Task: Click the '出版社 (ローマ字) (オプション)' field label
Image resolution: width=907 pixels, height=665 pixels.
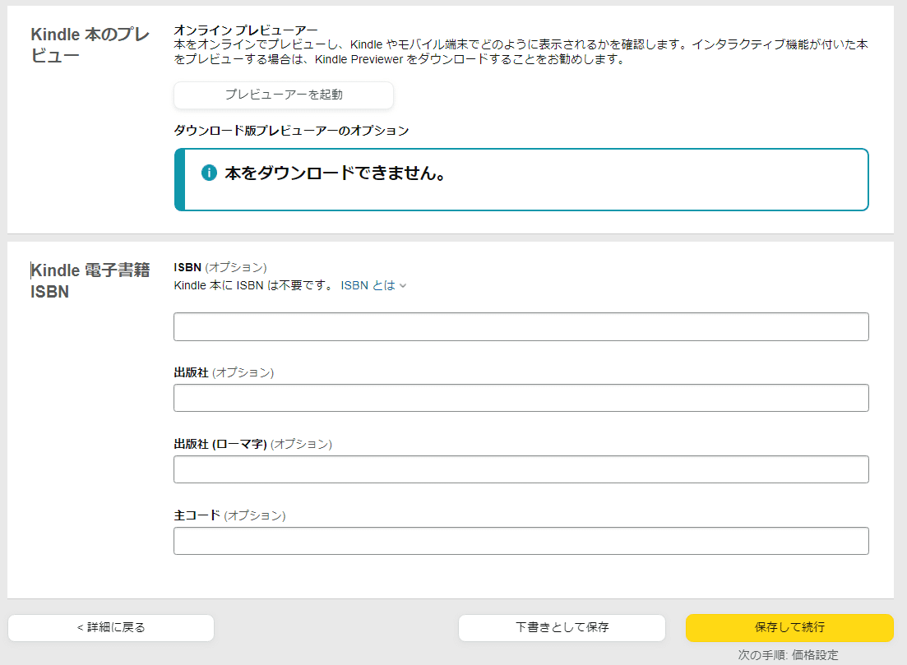Action: (252, 444)
